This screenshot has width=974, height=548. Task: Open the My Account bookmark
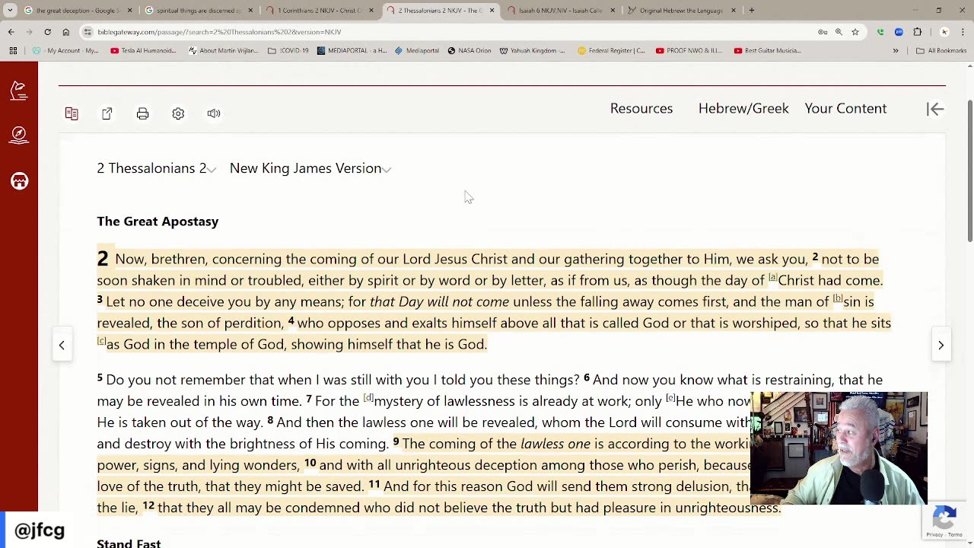[x=65, y=51]
